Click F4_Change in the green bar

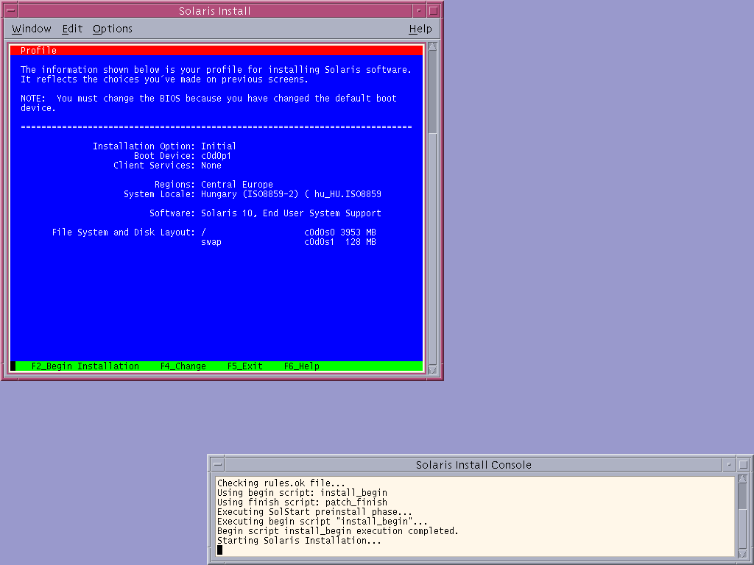(183, 366)
